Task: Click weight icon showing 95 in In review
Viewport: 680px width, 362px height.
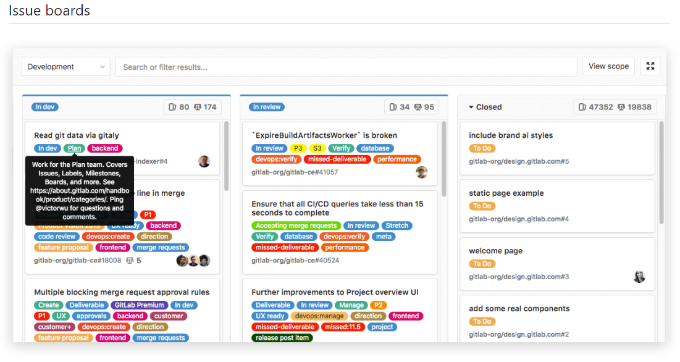Action: click(418, 107)
